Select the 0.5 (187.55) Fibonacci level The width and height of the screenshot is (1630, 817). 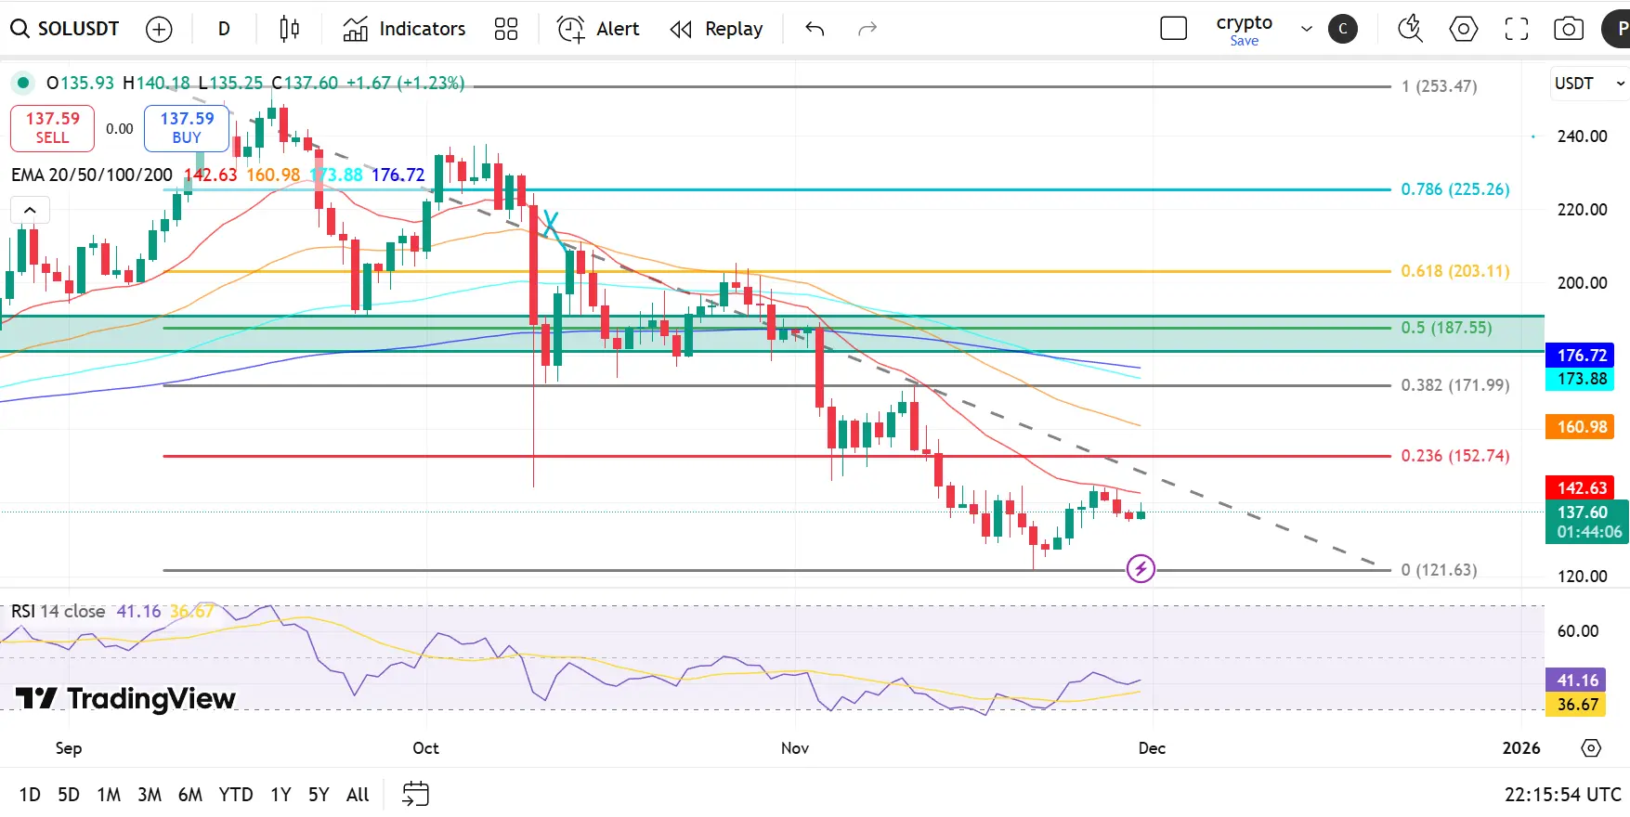click(x=1447, y=328)
